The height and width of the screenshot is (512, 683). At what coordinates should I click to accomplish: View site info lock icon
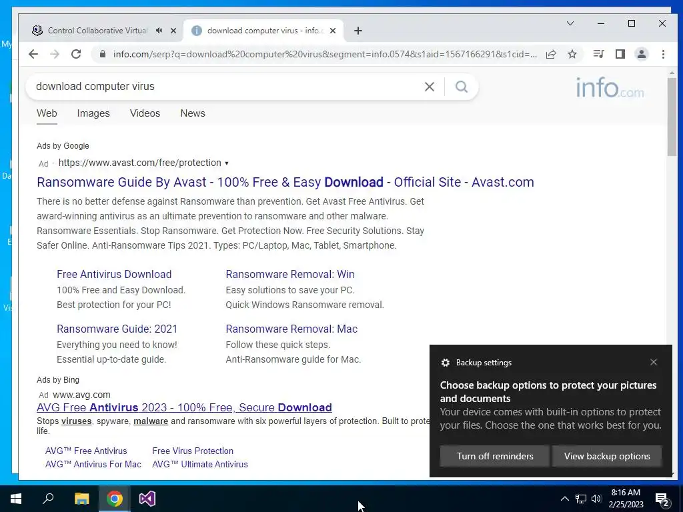[103, 54]
